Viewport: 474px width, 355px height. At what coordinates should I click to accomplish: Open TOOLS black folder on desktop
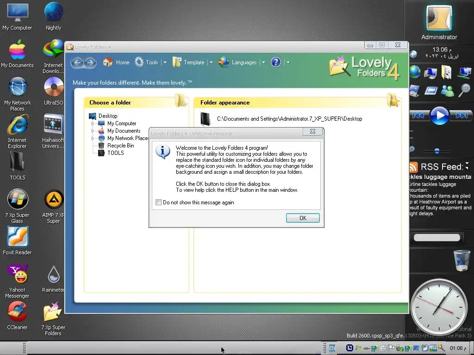[17, 166]
